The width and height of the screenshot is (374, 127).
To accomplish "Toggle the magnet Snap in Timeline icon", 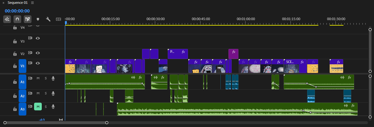I will point(17,19).
